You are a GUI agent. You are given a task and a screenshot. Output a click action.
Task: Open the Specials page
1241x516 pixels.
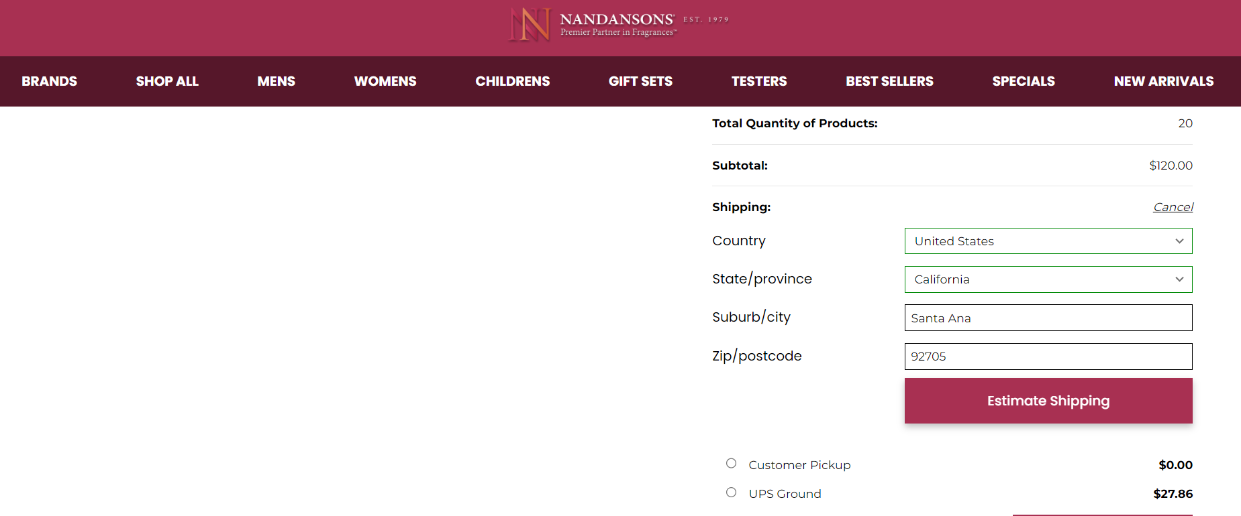click(1024, 81)
